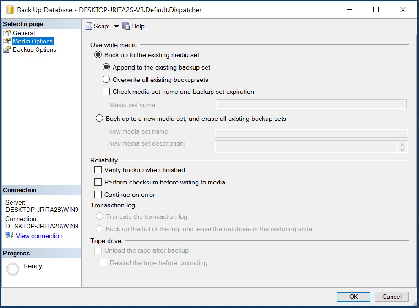Check 'Unload the tape after backup'
The image size is (419, 308).
[98, 250]
